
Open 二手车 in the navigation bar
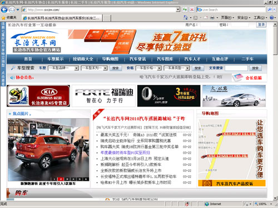[247, 59]
